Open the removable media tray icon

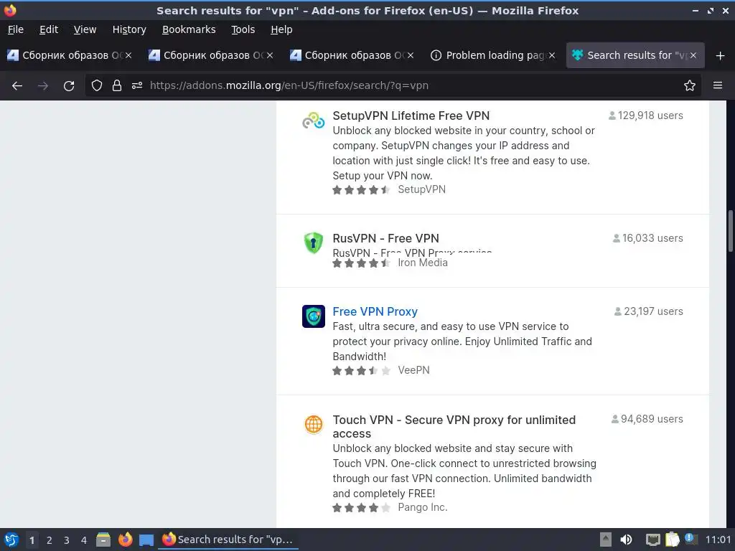[606, 540]
